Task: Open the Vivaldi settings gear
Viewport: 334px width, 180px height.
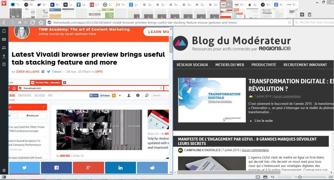Action: [x=4, y=170]
